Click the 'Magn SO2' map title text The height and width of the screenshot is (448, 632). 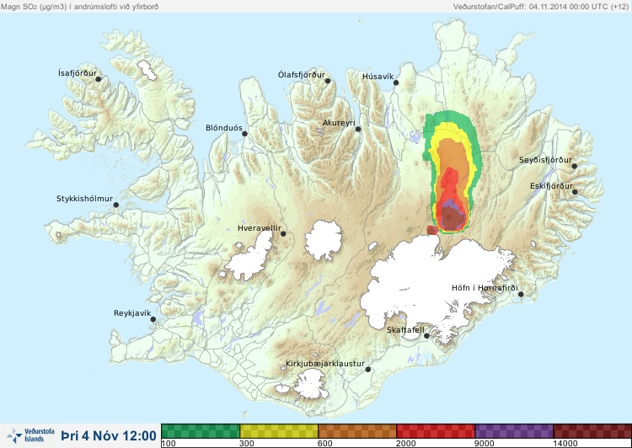pyautogui.click(x=79, y=7)
